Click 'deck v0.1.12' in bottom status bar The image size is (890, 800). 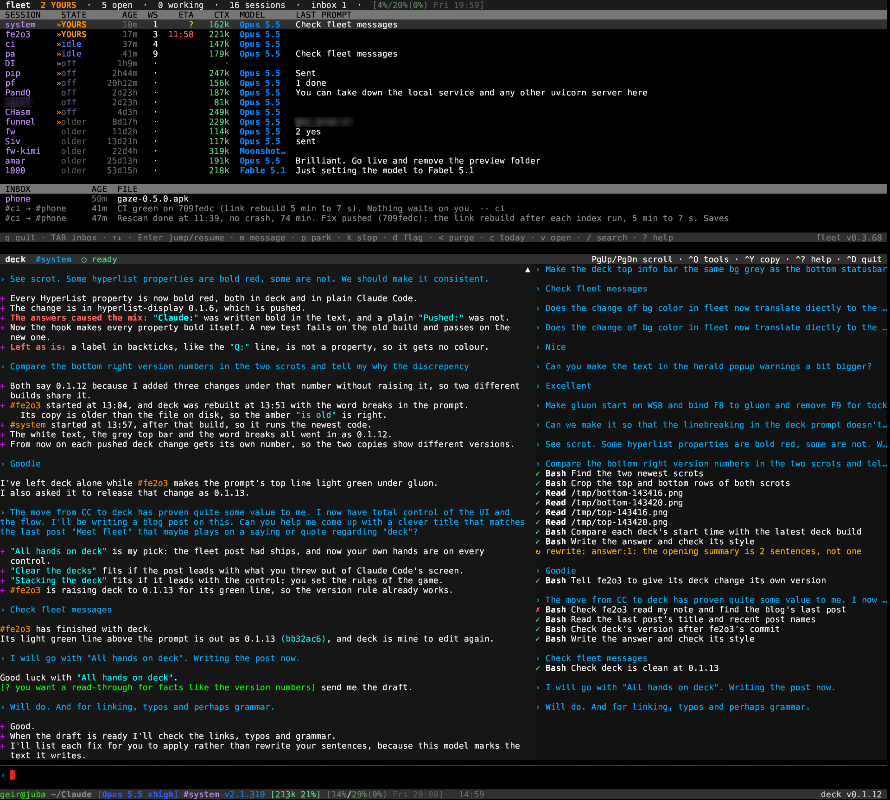click(851, 794)
